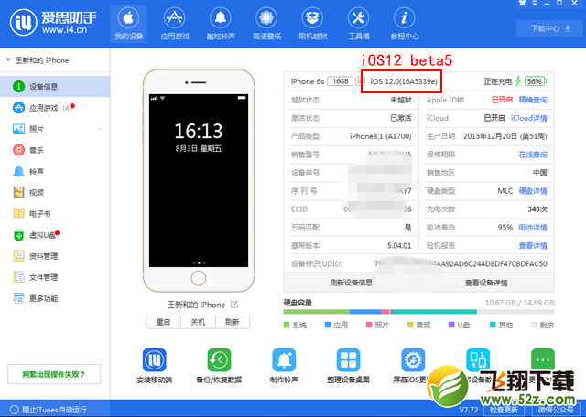Select 照片 in sidebar
Viewport: 586px width, 417px height.
point(55,129)
